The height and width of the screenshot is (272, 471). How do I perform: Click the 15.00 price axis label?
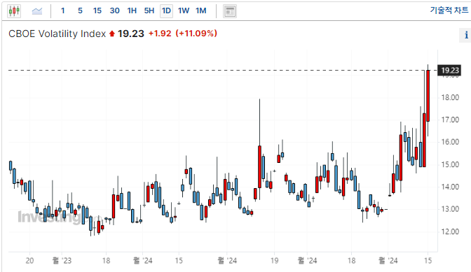click(x=450, y=164)
